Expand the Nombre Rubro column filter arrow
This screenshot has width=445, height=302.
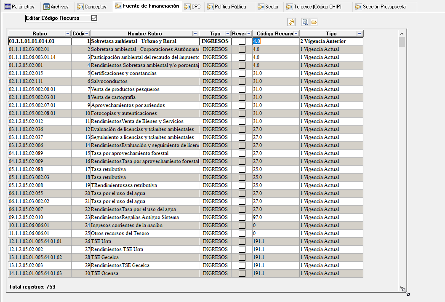pos(195,34)
